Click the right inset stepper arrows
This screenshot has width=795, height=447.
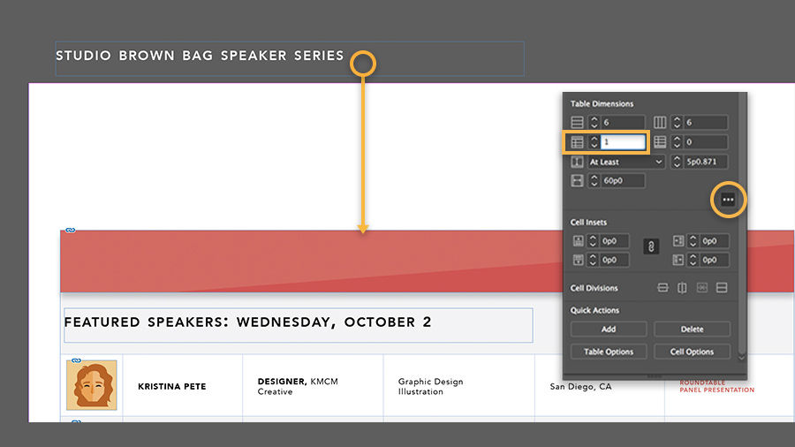coord(693,260)
